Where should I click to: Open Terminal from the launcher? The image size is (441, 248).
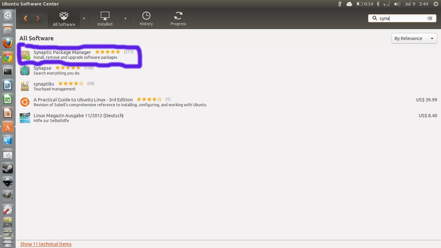[x=8, y=71]
